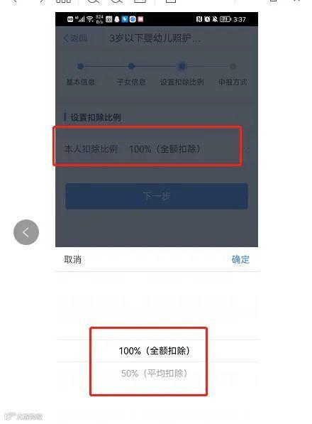Click the 子女信息 step label
The width and height of the screenshot is (312, 424).
131,82
